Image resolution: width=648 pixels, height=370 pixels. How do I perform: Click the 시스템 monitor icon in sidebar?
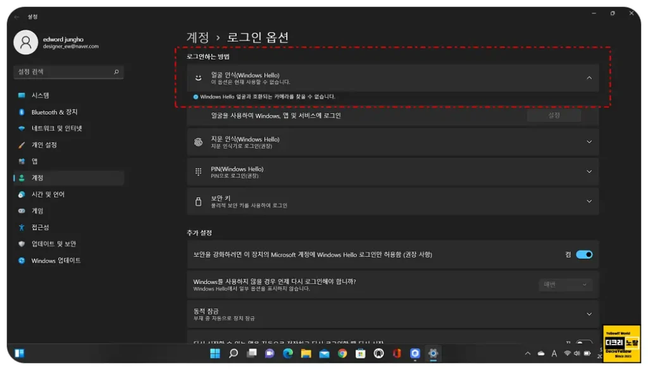pyautogui.click(x=22, y=96)
